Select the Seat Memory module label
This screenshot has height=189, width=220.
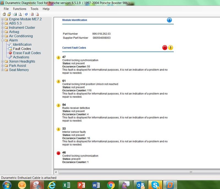pos(19,70)
